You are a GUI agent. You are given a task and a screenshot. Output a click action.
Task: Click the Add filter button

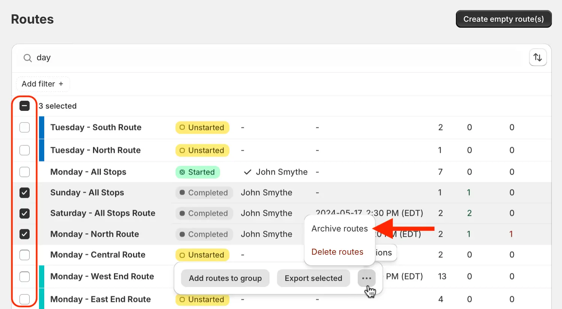[x=43, y=84]
